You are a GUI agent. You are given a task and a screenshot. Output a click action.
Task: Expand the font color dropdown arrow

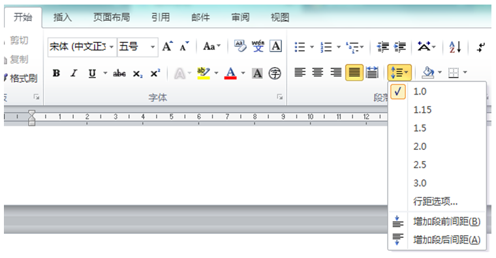243,73
